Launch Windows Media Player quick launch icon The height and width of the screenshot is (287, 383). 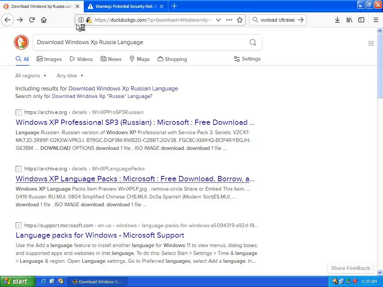coord(61,281)
